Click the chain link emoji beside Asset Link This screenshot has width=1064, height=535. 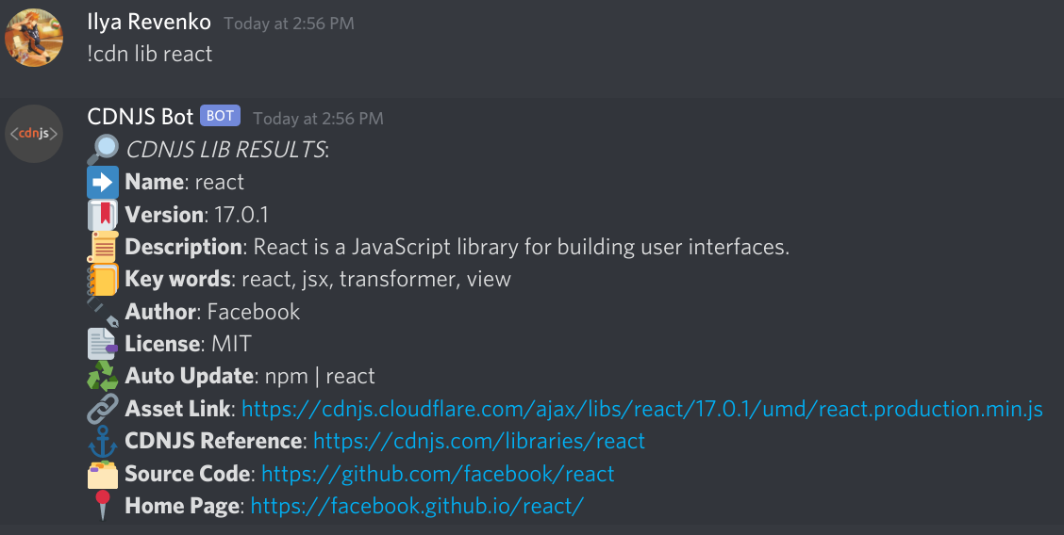tap(103, 409)
